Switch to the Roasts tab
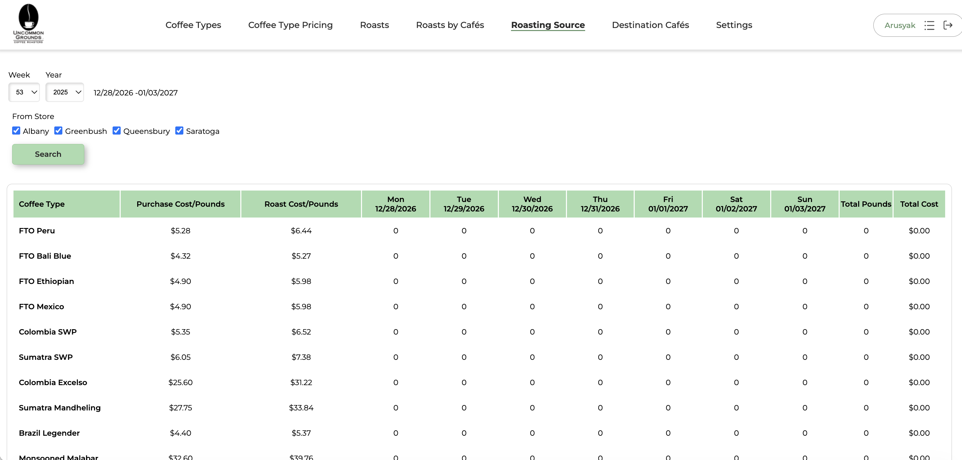Screen dimensions: 962x460 pos(374,25)
